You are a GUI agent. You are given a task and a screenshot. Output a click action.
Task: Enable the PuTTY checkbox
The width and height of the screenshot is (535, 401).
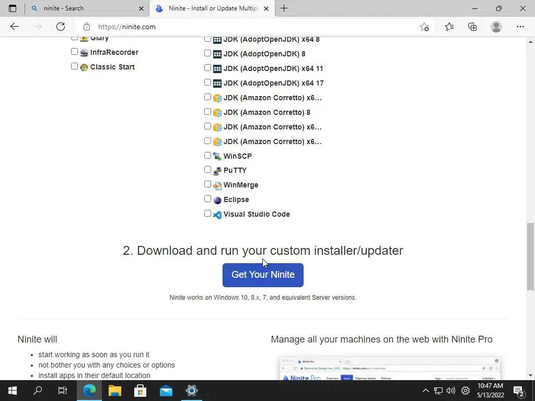[207, 170]
